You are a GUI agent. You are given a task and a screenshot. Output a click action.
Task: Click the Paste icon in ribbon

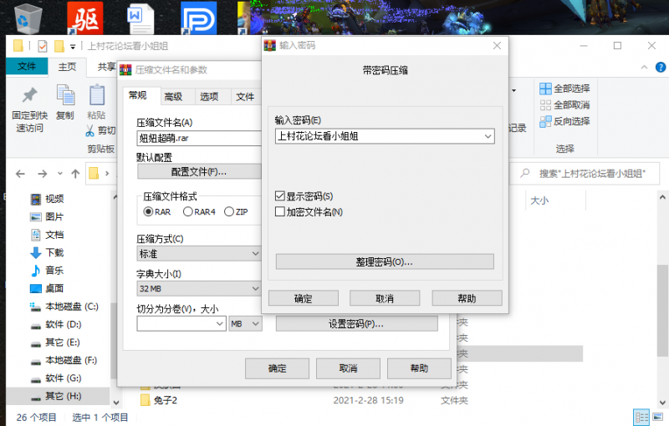(x=97, y=95)
